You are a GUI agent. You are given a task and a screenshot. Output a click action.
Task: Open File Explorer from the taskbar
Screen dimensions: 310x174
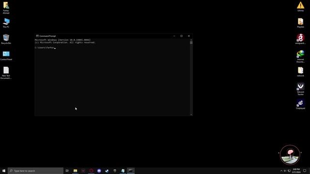(x=76, y=171)
